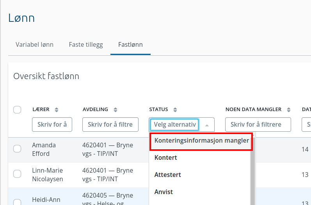Toggle the select-all rows checkbox
This screenshot has width=311, height=205.
click(x=17, y=110)
